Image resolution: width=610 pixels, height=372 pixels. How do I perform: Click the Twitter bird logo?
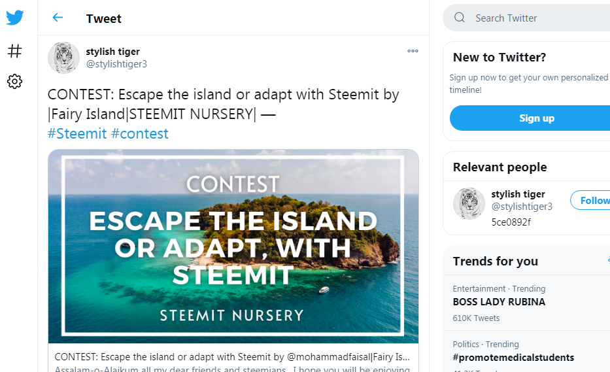(x=15, y=18)
